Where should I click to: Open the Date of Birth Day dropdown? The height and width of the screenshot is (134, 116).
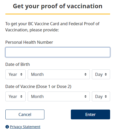101,74
